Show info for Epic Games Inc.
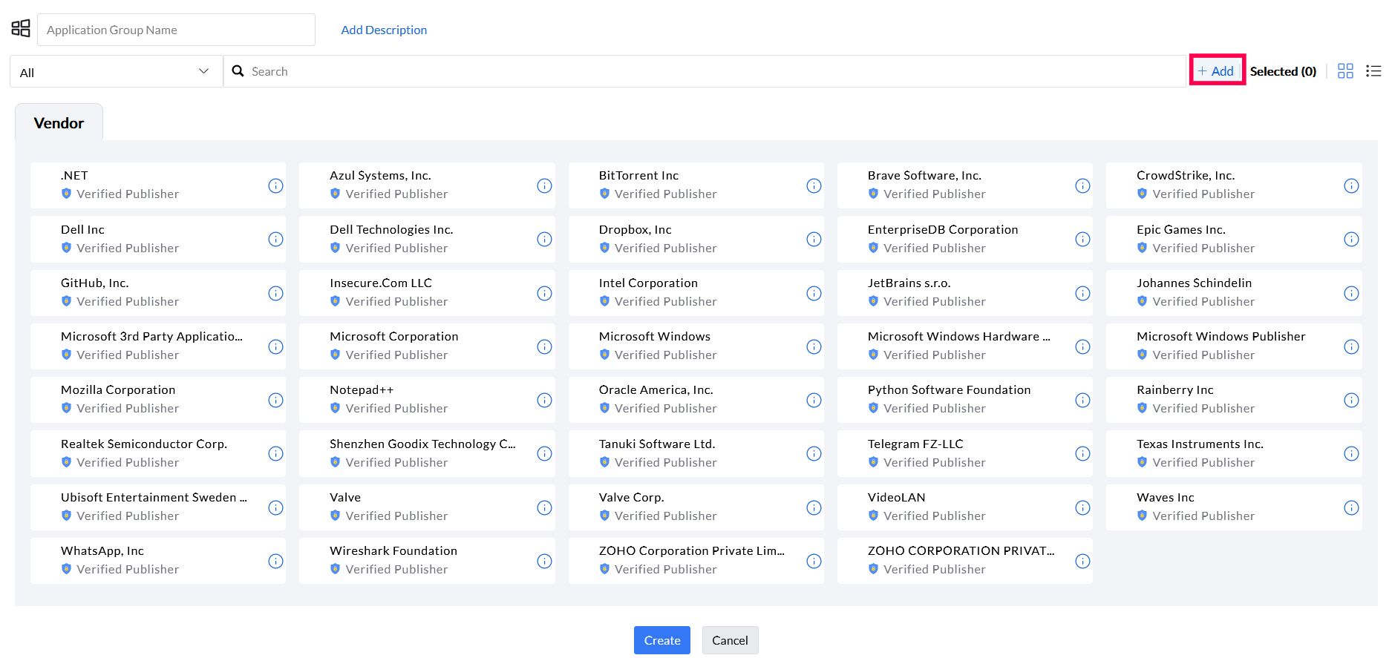 1351,239
